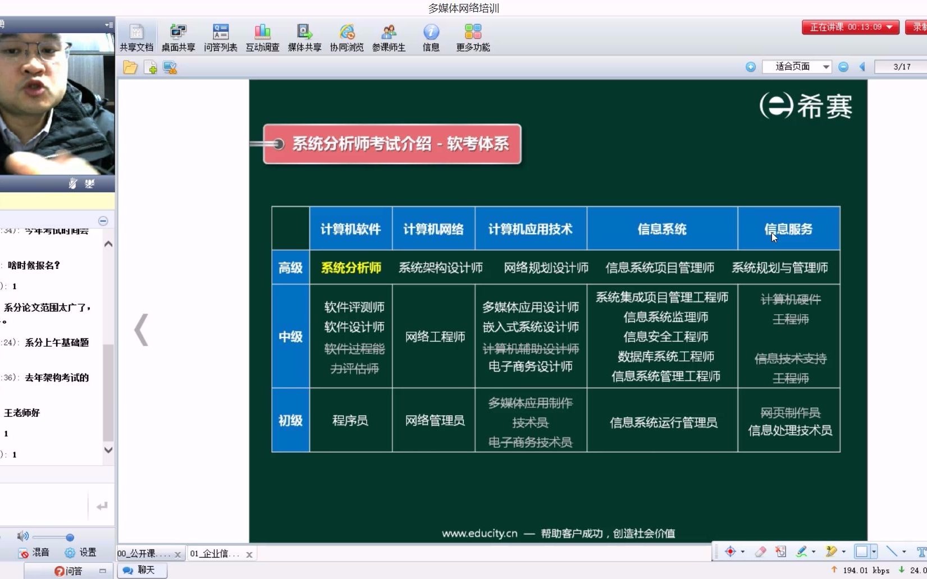The width and height of the screenshot is (927, 579).
Task: Click the clear-all annotations icon
Action: click(781, 552)
